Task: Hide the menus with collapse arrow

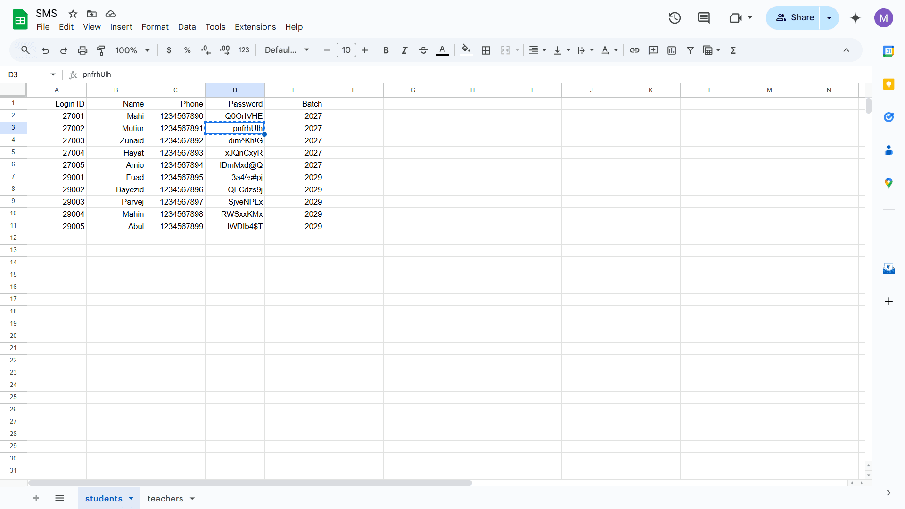Action: click(846, 50)
